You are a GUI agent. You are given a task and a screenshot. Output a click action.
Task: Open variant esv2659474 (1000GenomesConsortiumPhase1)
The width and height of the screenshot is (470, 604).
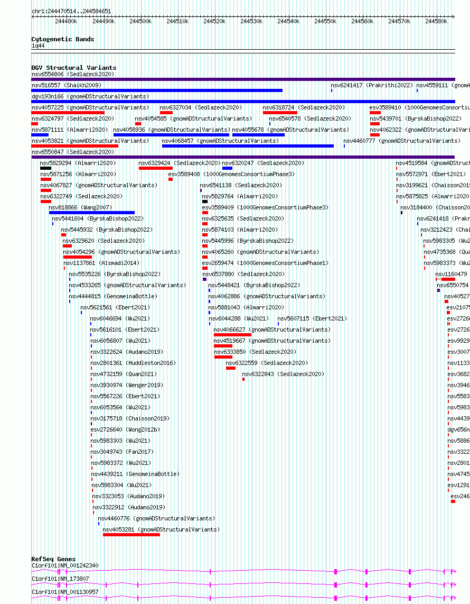click(266, 263)
